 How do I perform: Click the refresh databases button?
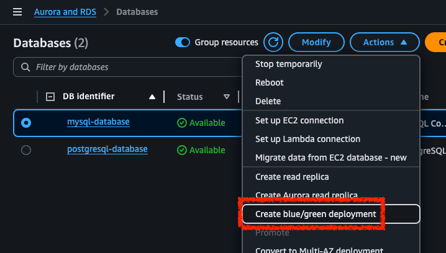pyautogui.click(x=273, y=42)
